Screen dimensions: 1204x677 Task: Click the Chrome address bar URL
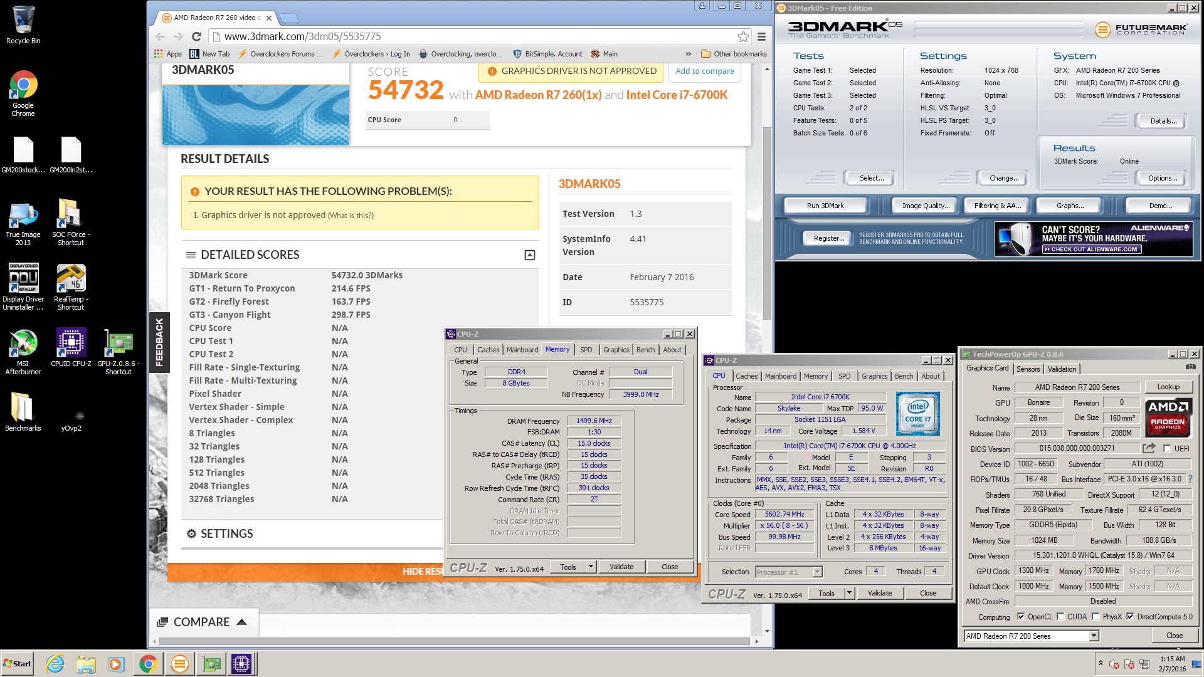302,36
